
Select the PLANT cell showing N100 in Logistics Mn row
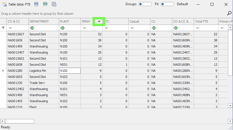pyautogui.click(x=70, y=70)
